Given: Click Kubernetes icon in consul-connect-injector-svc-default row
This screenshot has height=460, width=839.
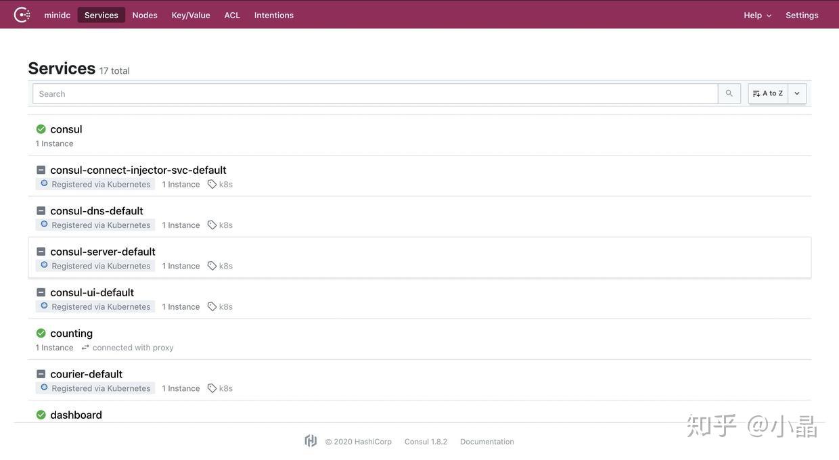Looking at the screenshot, I should pyautogui.click(x=44, y=183).
